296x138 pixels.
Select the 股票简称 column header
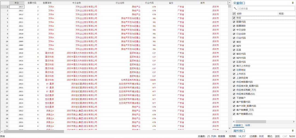click(47, 3)
